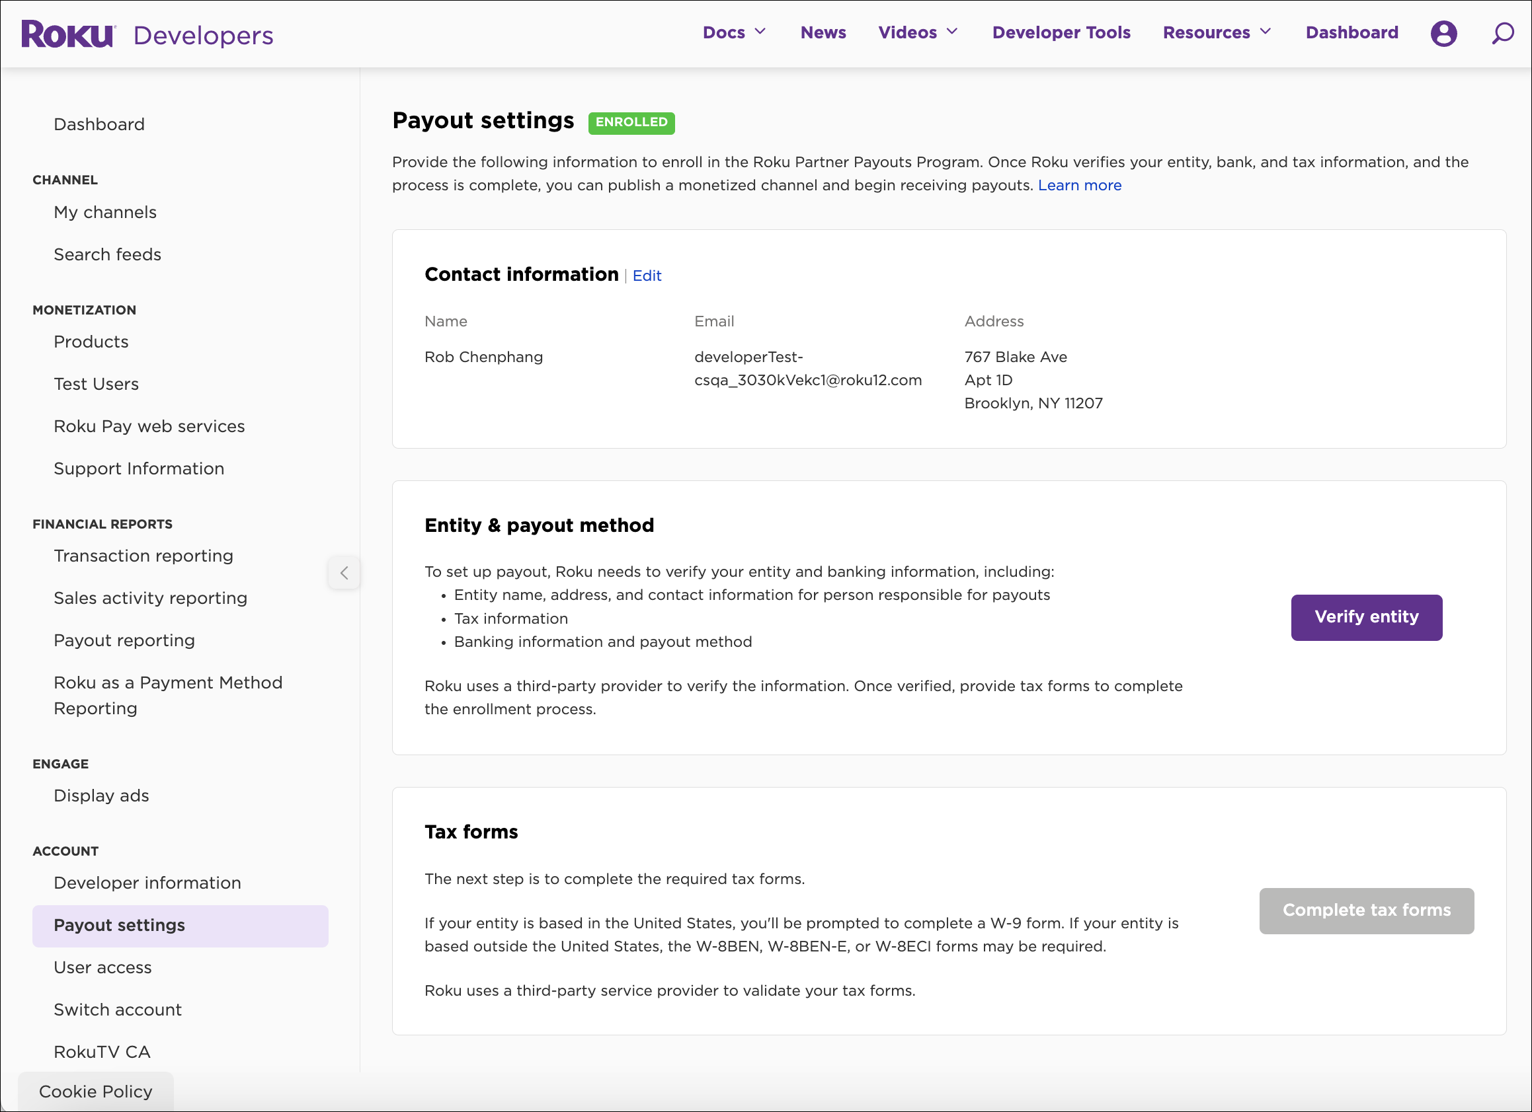
Task: Go to Roku Pay web services
Action: (x=149, y=426)
